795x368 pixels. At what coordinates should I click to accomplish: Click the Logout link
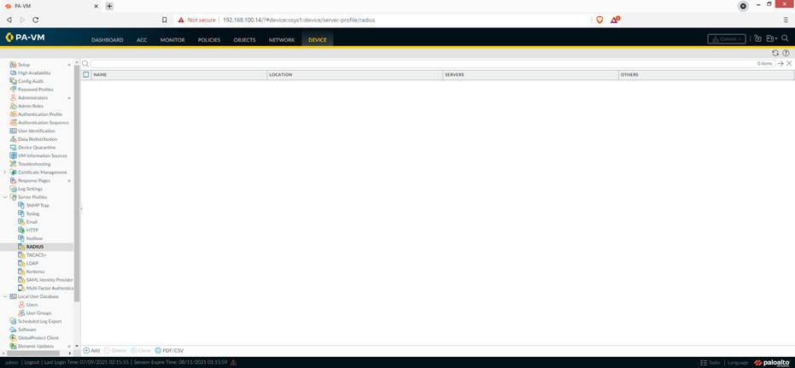[32, 362]
